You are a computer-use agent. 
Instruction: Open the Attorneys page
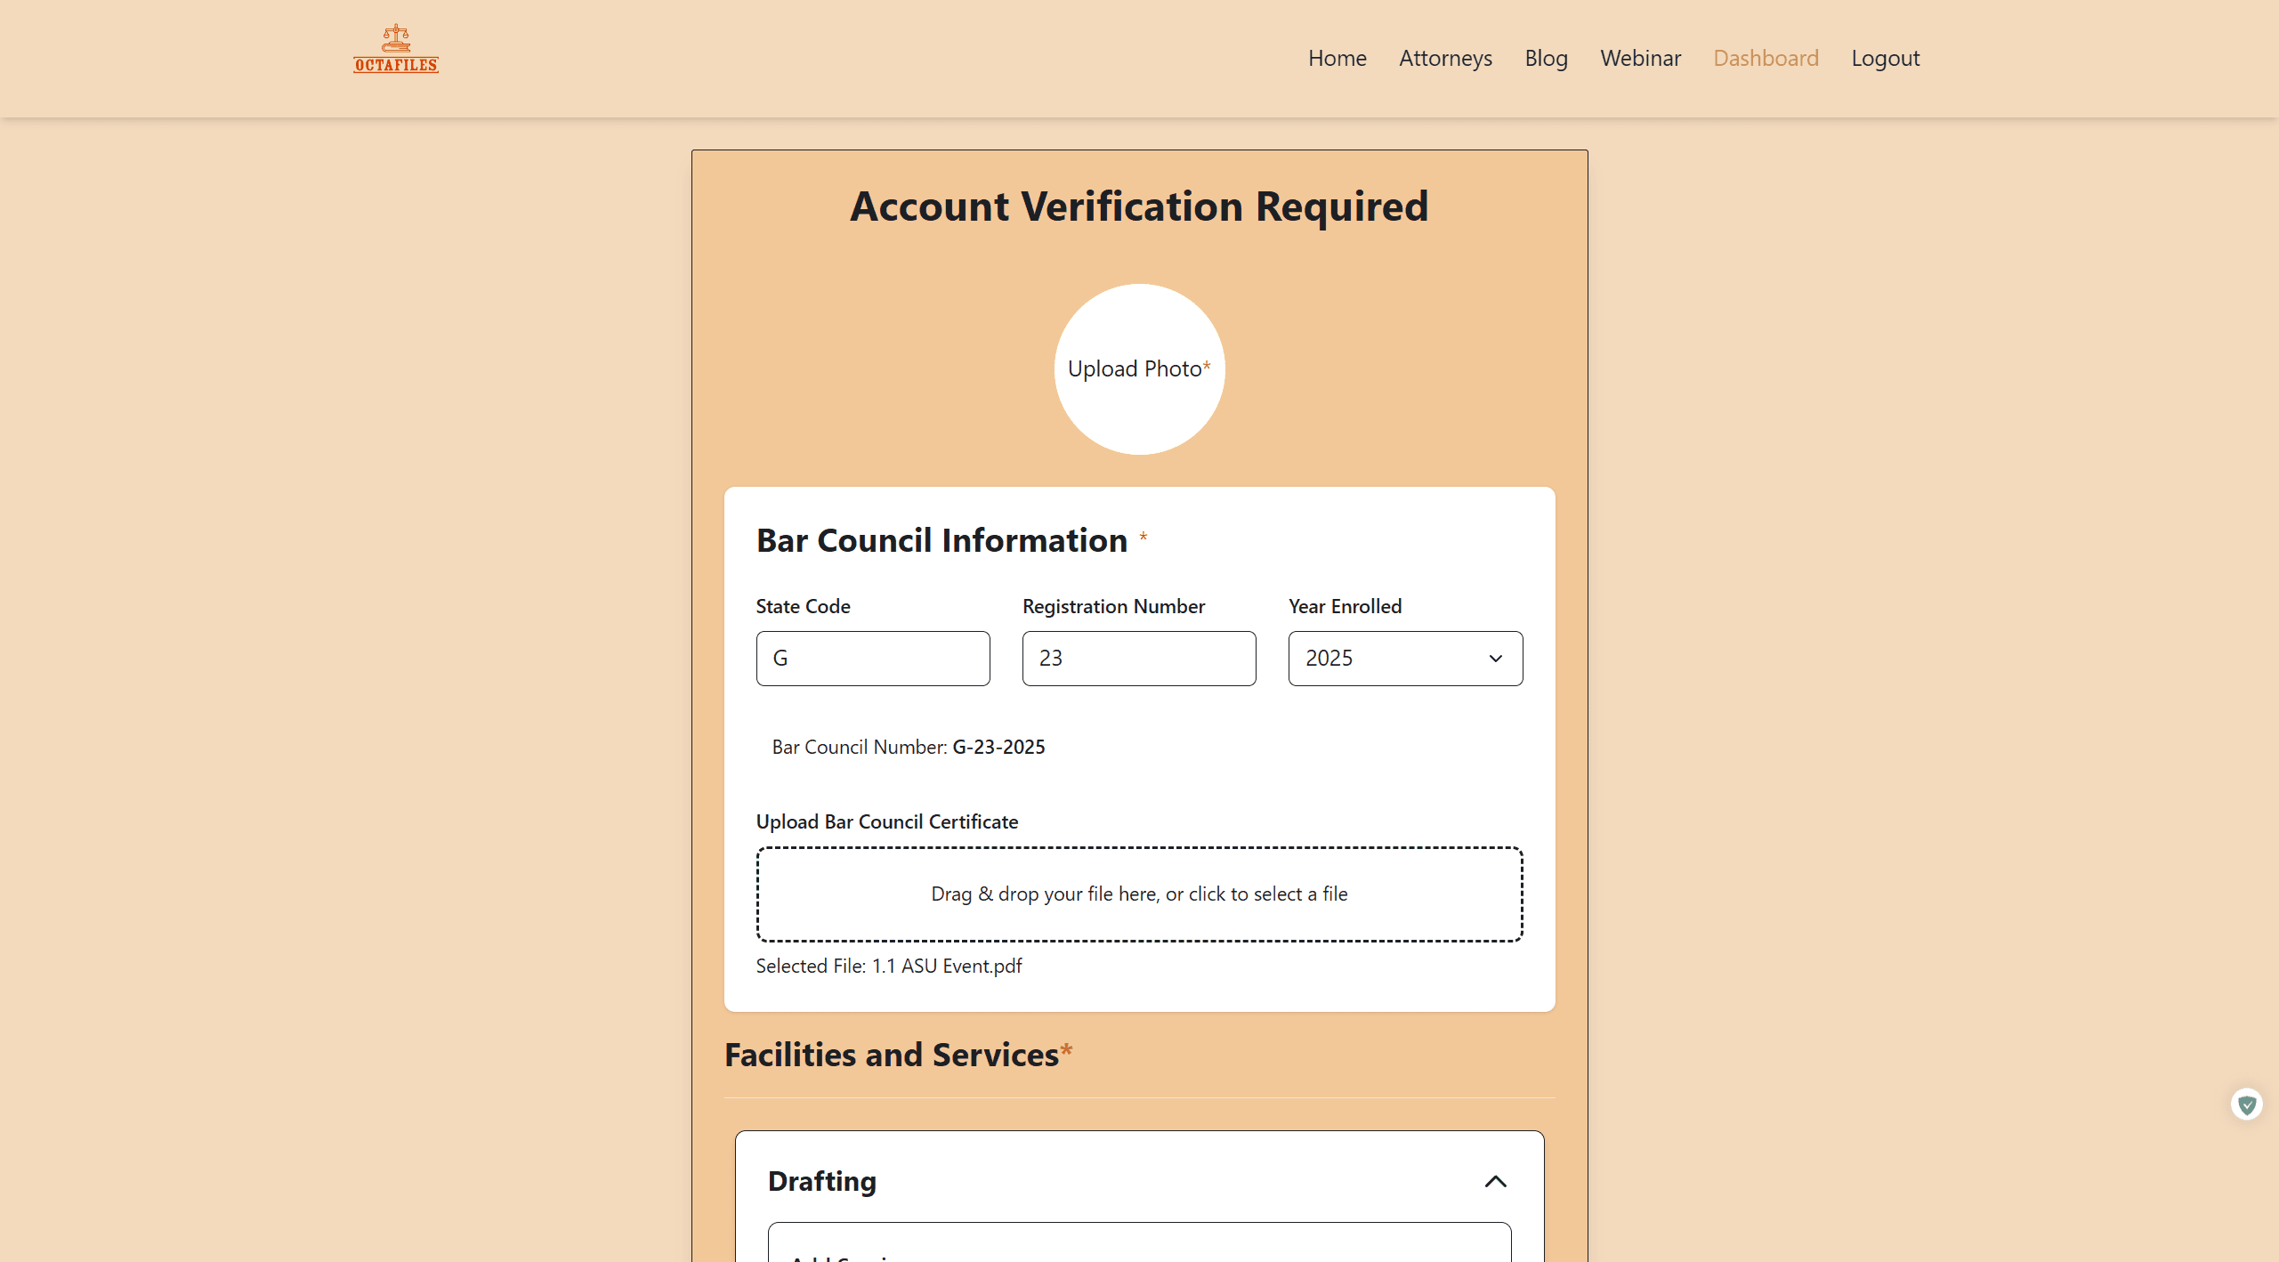click(x=1445, y=58)
